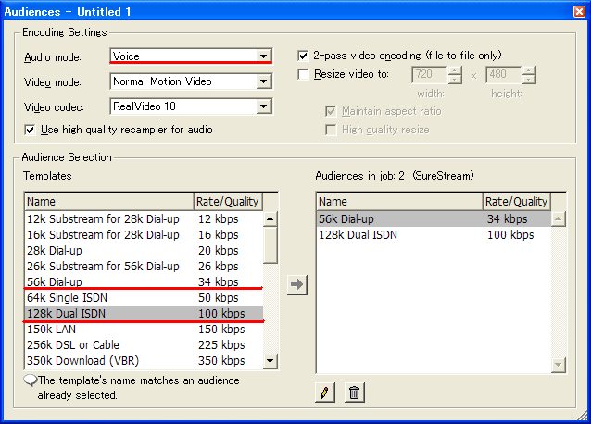
Task: Click the templates list scroll up arrow
Action: coord(270,218)
